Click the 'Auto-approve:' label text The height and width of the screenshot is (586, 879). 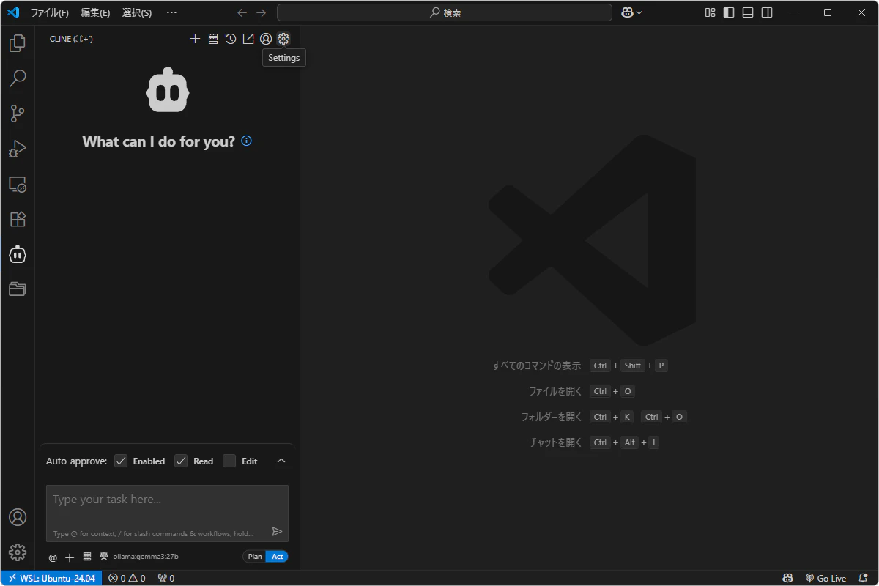point(76,461)
